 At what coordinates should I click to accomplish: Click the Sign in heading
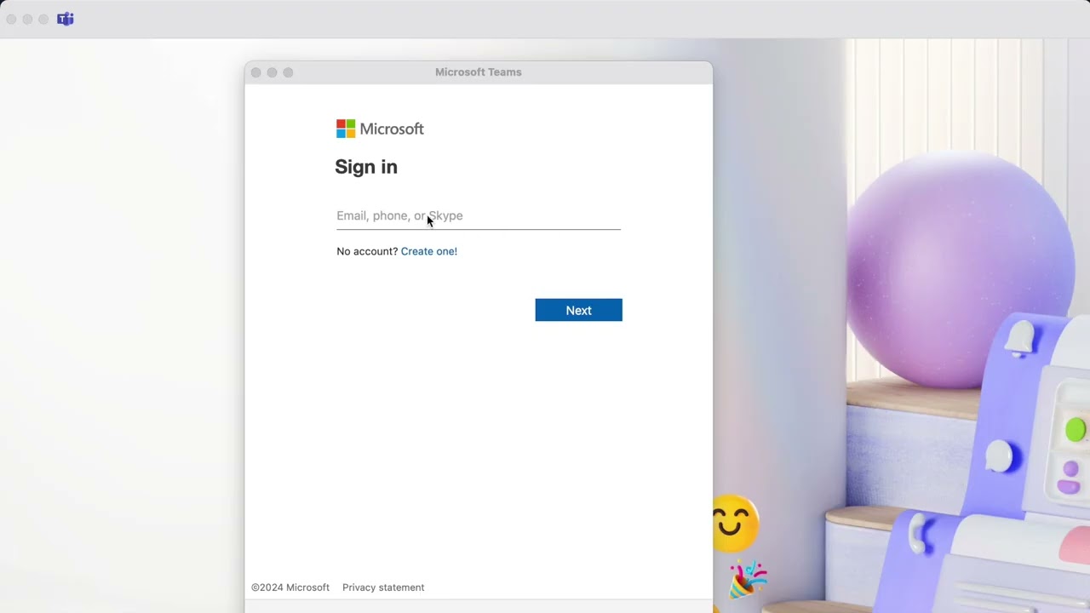[x=366, y=167]
